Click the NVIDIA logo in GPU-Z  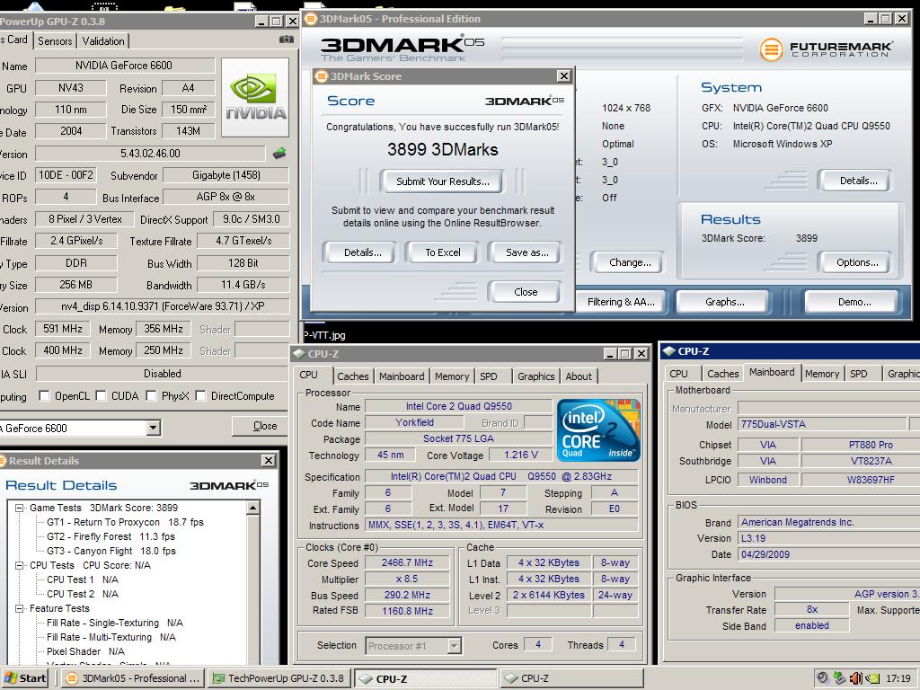tap(255, 97)
